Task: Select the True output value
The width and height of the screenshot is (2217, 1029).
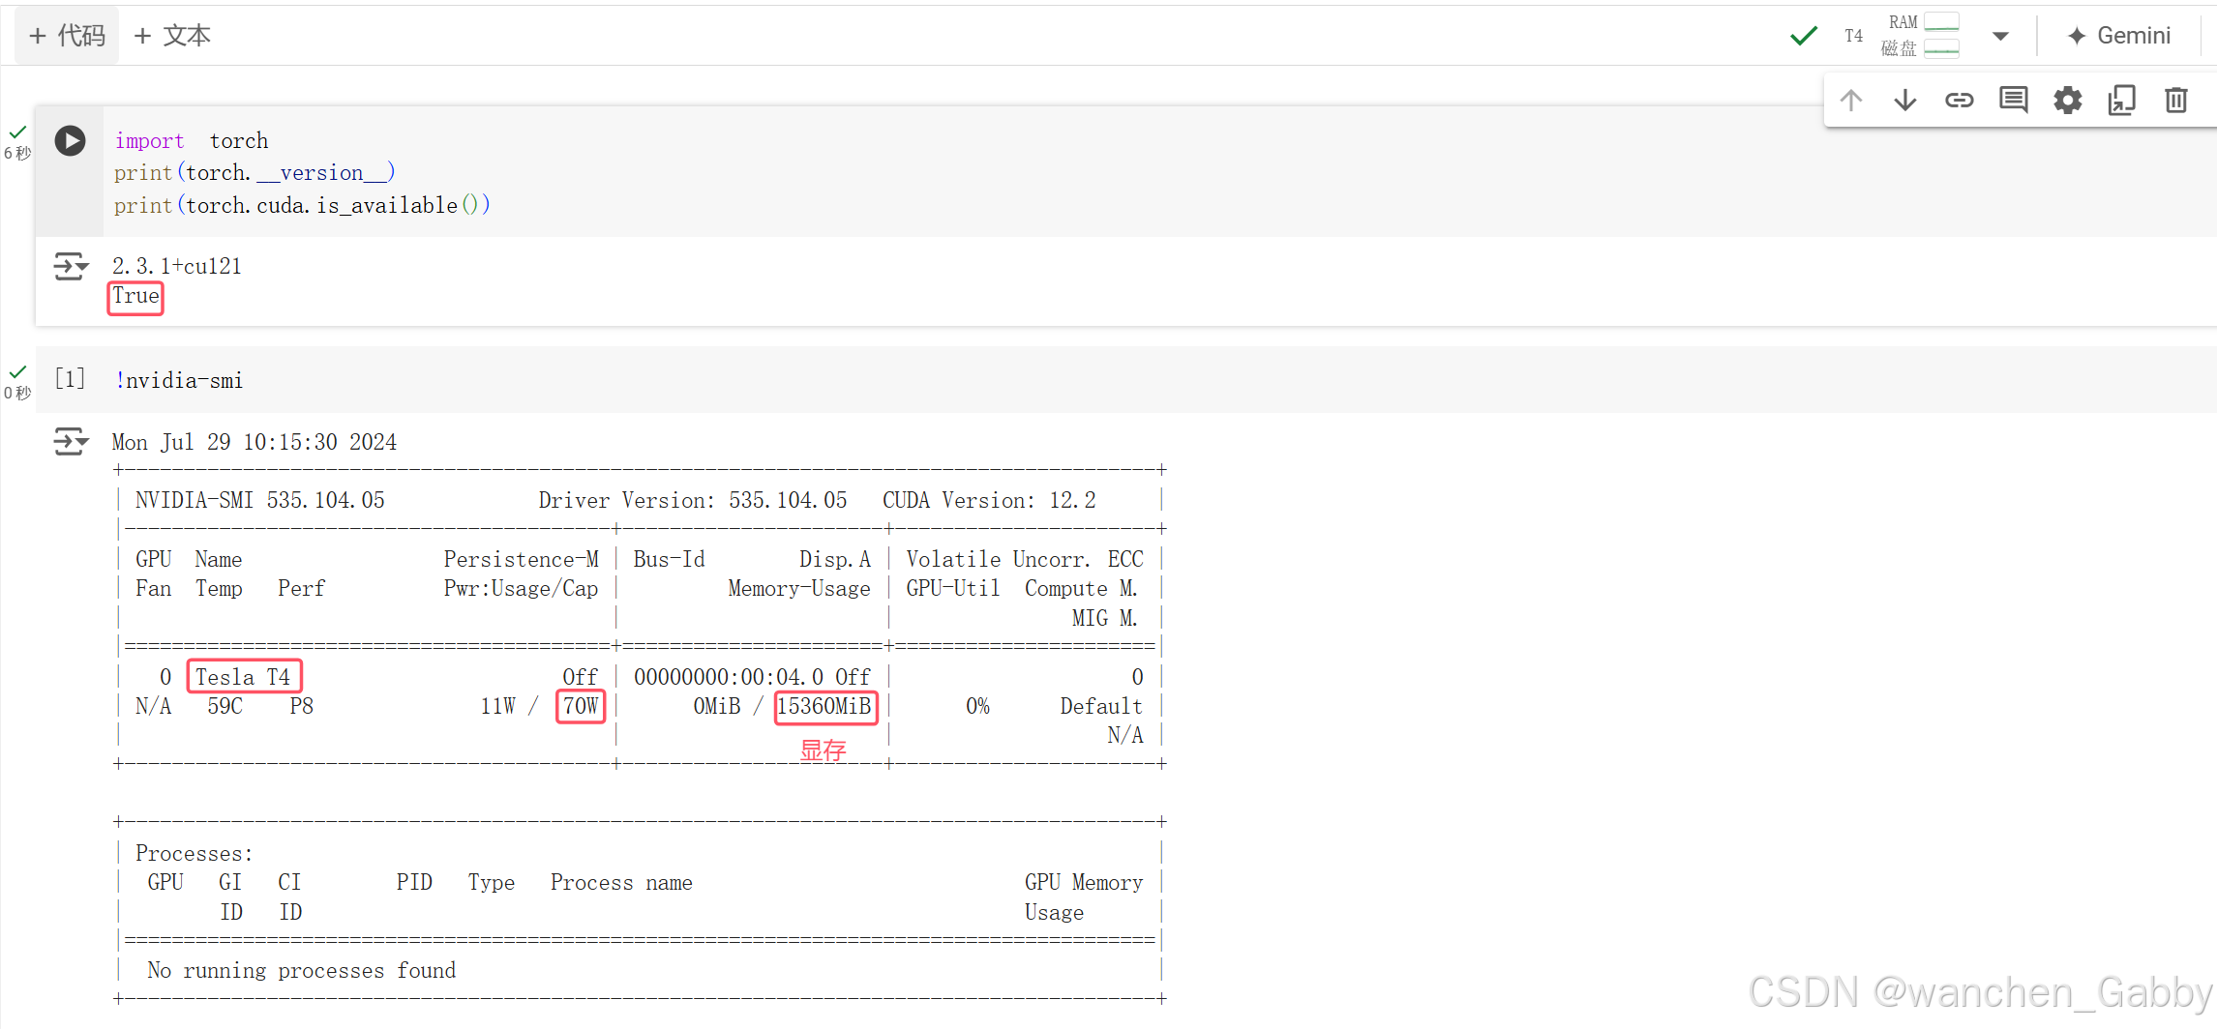Action: point(135,296)
